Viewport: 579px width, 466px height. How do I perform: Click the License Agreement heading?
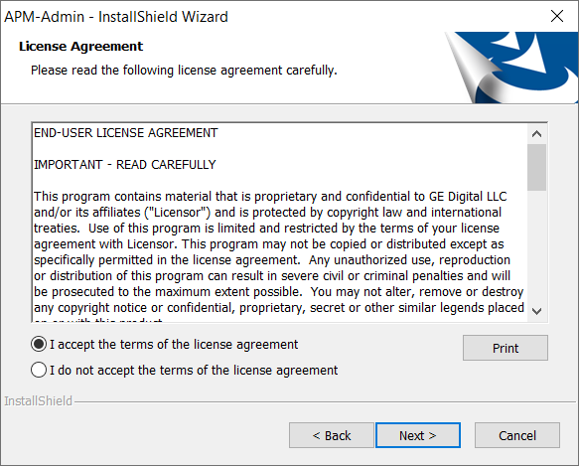point(80,46)
